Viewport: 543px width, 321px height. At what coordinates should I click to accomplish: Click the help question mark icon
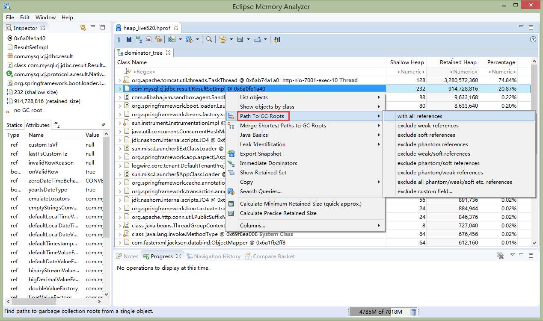[x=533, y=39]
